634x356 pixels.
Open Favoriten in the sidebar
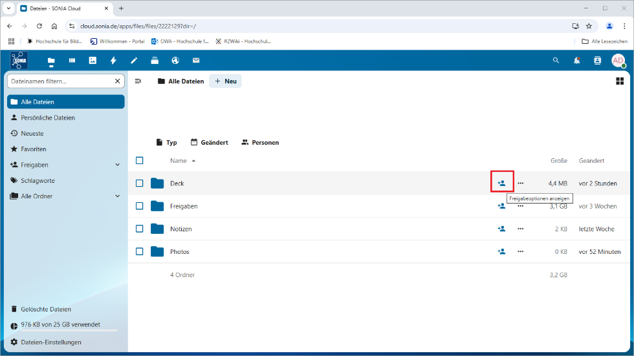(x=33, y=149)
